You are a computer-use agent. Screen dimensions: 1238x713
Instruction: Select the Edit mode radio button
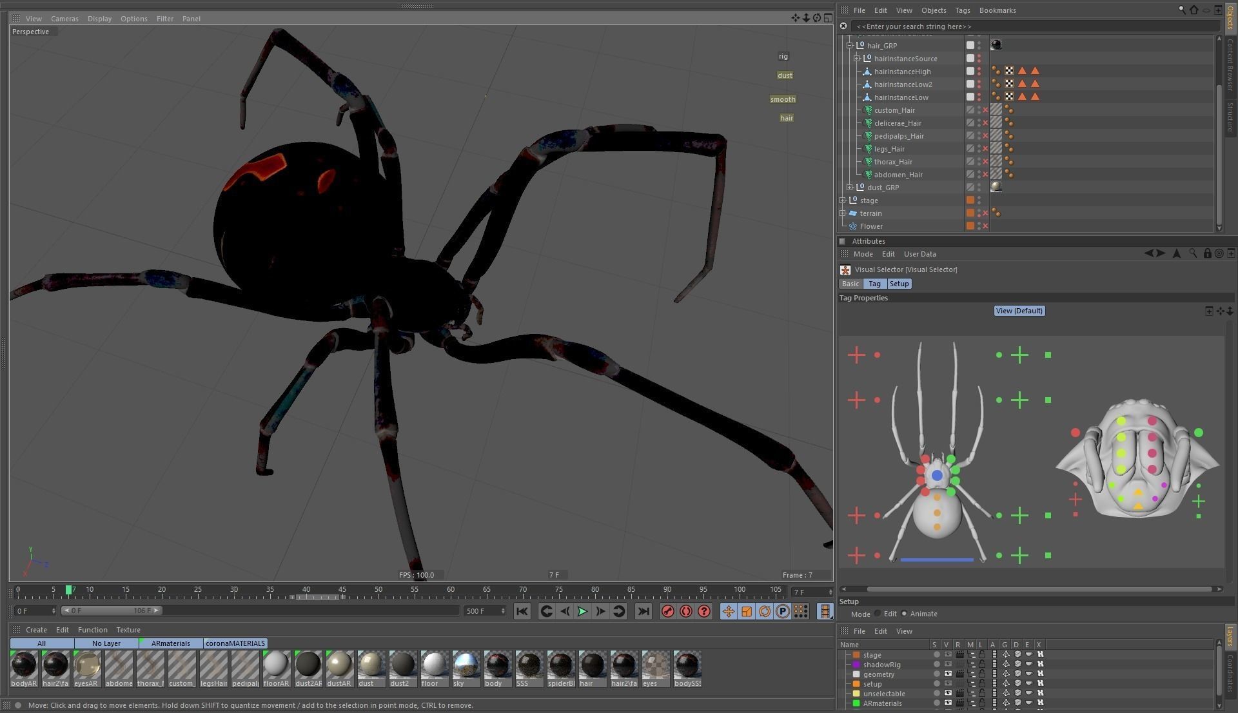tap(878, 614)
